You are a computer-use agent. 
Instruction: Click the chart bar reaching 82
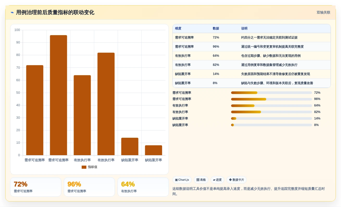106,104
